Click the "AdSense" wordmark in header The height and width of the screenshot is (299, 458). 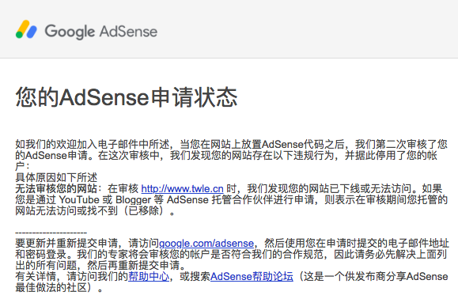[128, 31]
